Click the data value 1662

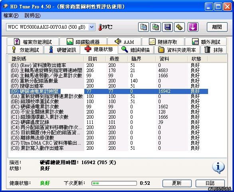[163, 107]
